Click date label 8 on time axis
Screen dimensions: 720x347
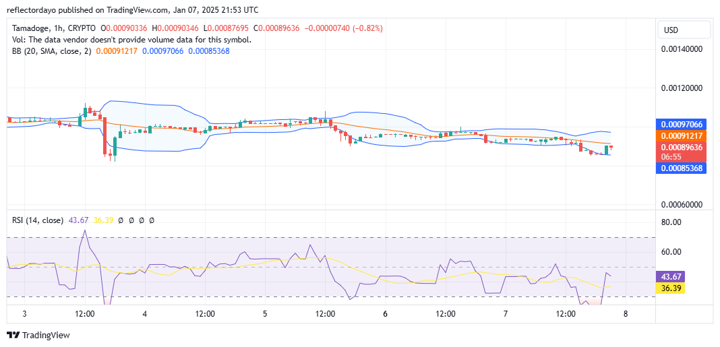coord(626,314)
